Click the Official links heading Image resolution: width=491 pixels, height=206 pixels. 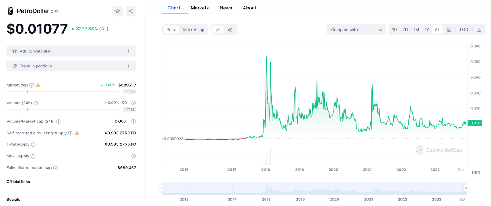coord(18,182)
